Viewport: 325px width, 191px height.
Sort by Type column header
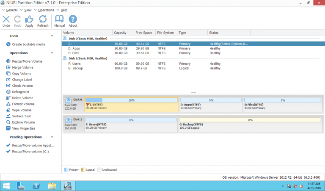click(193, 33)
